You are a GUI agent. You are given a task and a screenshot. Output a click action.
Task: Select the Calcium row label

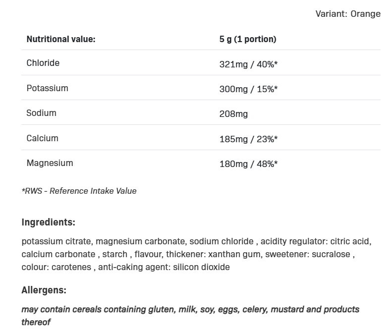[x=42, y=138]
